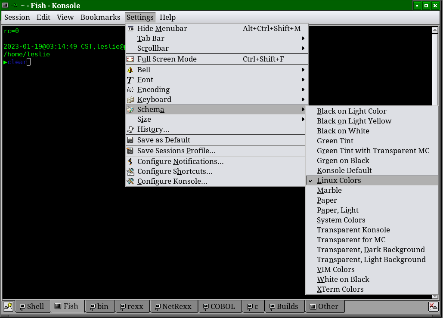Click Configure Konsole... entry
This screenshot has height=318, width=443.
point(217,181)
